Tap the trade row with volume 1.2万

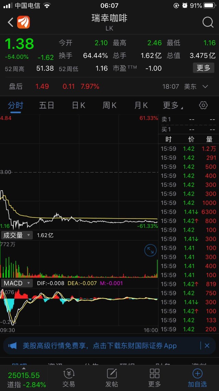click(x=189, y=149)
